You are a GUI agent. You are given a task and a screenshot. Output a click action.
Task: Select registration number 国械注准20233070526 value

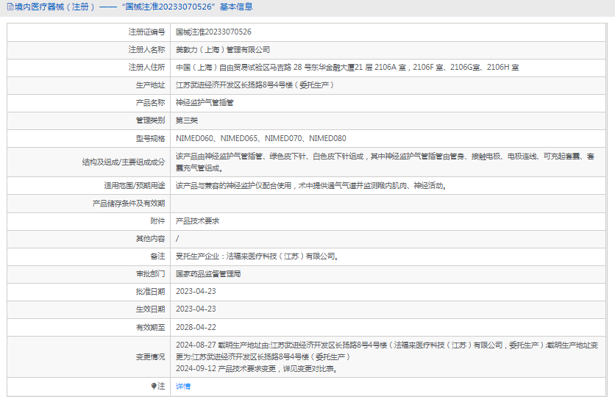point(213,32)
